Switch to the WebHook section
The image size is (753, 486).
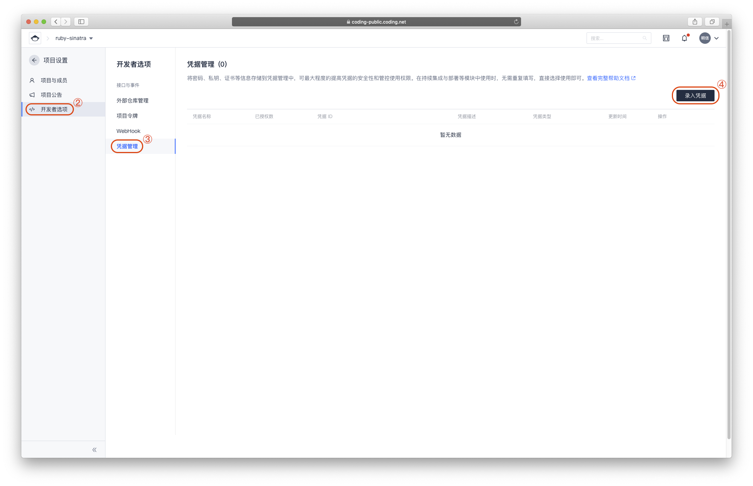click(128, 131)
